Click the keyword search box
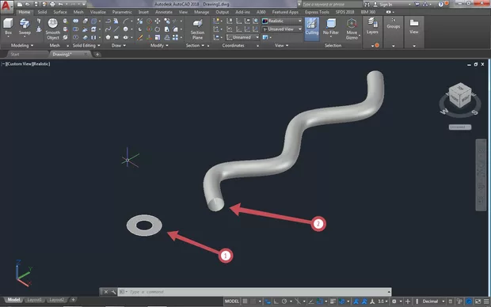Screen dimensions: 491x307 point(332,5)
